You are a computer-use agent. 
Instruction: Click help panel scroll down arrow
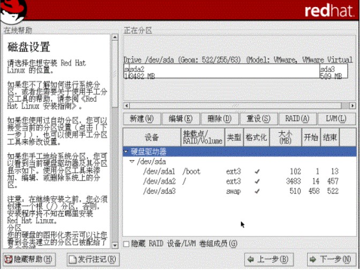pos(115,245)
